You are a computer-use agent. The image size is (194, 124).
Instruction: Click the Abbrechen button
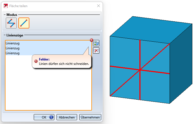(x=67, y=117)
